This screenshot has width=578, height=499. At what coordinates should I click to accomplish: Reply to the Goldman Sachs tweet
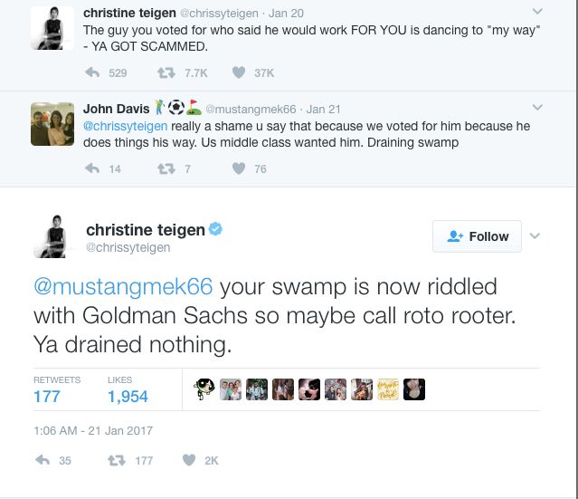tap(41, 461)
